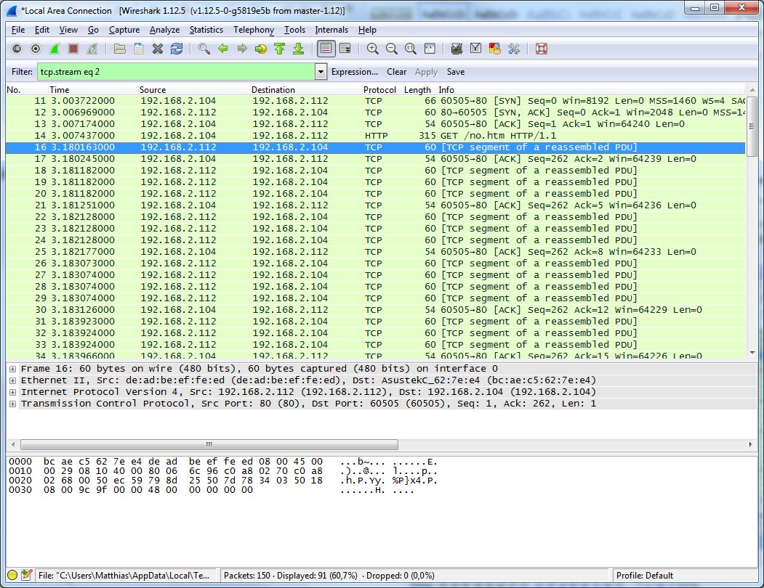764x588 pixels.
Task: Click the expert info status indicator
Action: point(12,576)
